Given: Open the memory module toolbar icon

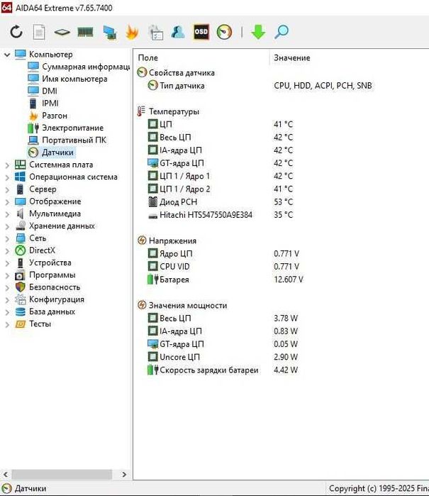Looking at the screenshot, I should 85,32.
